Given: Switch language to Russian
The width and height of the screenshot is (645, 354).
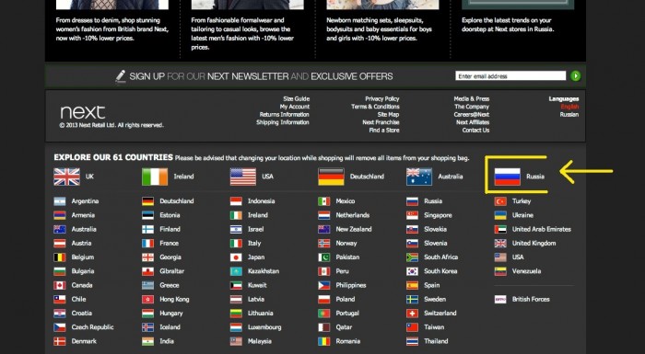Looking at the screenshot, I should 569,115.
